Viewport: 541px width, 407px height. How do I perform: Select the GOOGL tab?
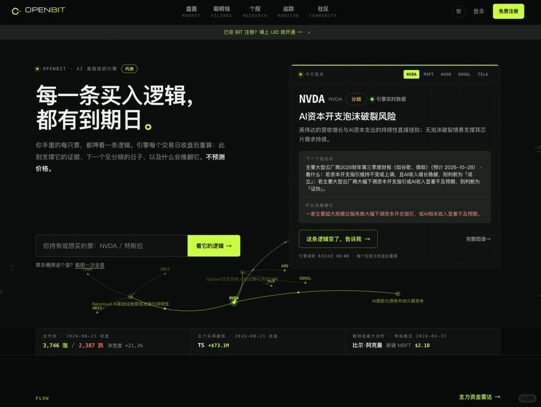[x=464, y=75]
